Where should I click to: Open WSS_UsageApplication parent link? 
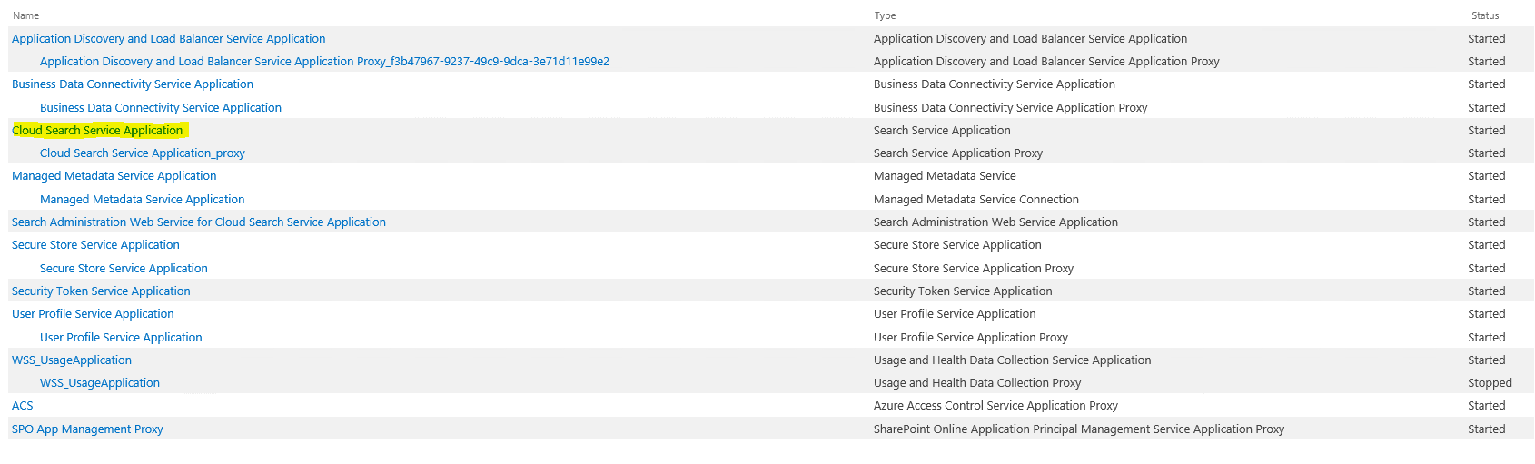tap(72, 360)
